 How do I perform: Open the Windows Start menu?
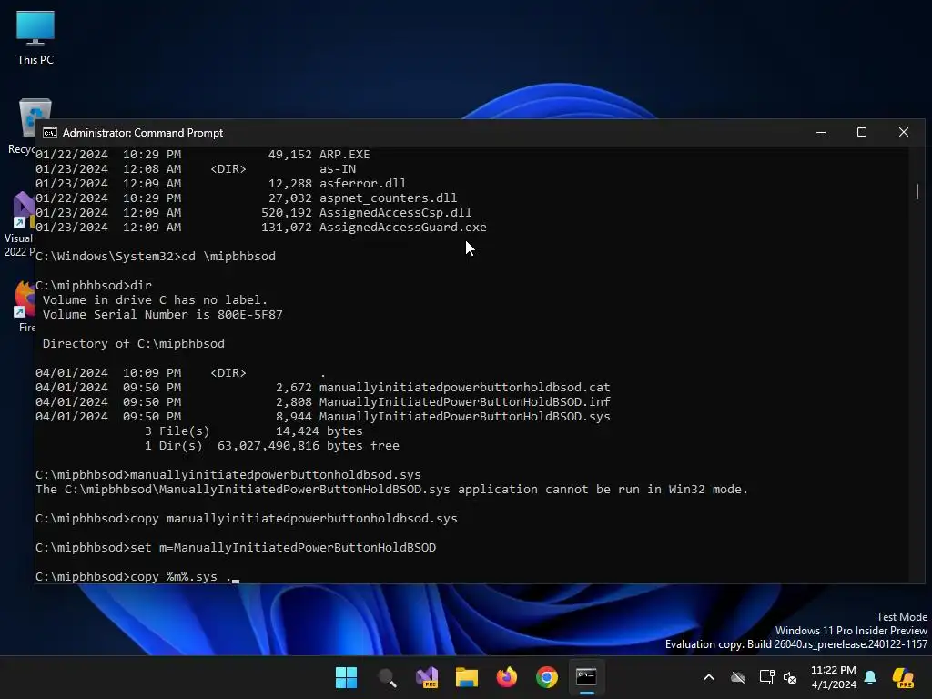(x=346, y=677)
